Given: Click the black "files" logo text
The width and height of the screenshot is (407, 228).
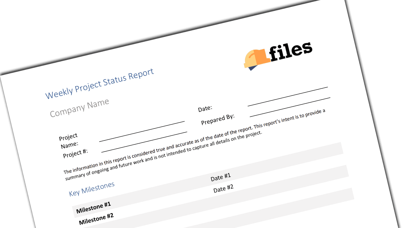Looking at the screenshot, I should (291, 51).
